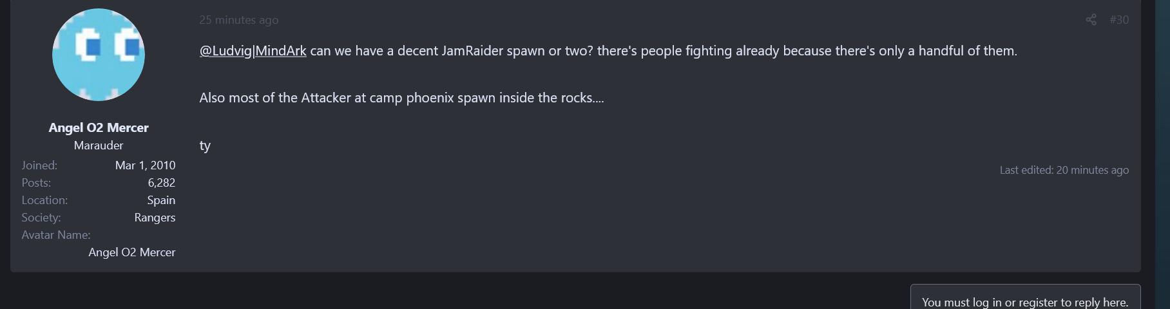The height and width of the screenshot is (309, 1170).
Task: Open the Spain location link
Action: point(161,200)
